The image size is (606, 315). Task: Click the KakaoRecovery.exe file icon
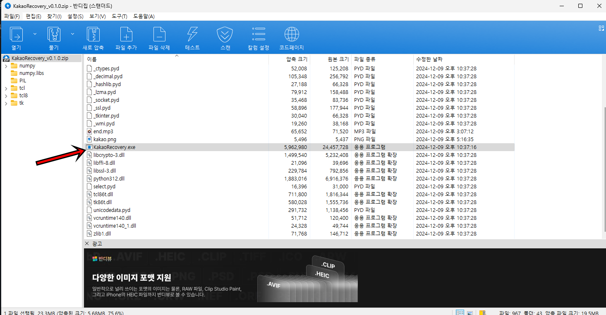coord(90,147)
